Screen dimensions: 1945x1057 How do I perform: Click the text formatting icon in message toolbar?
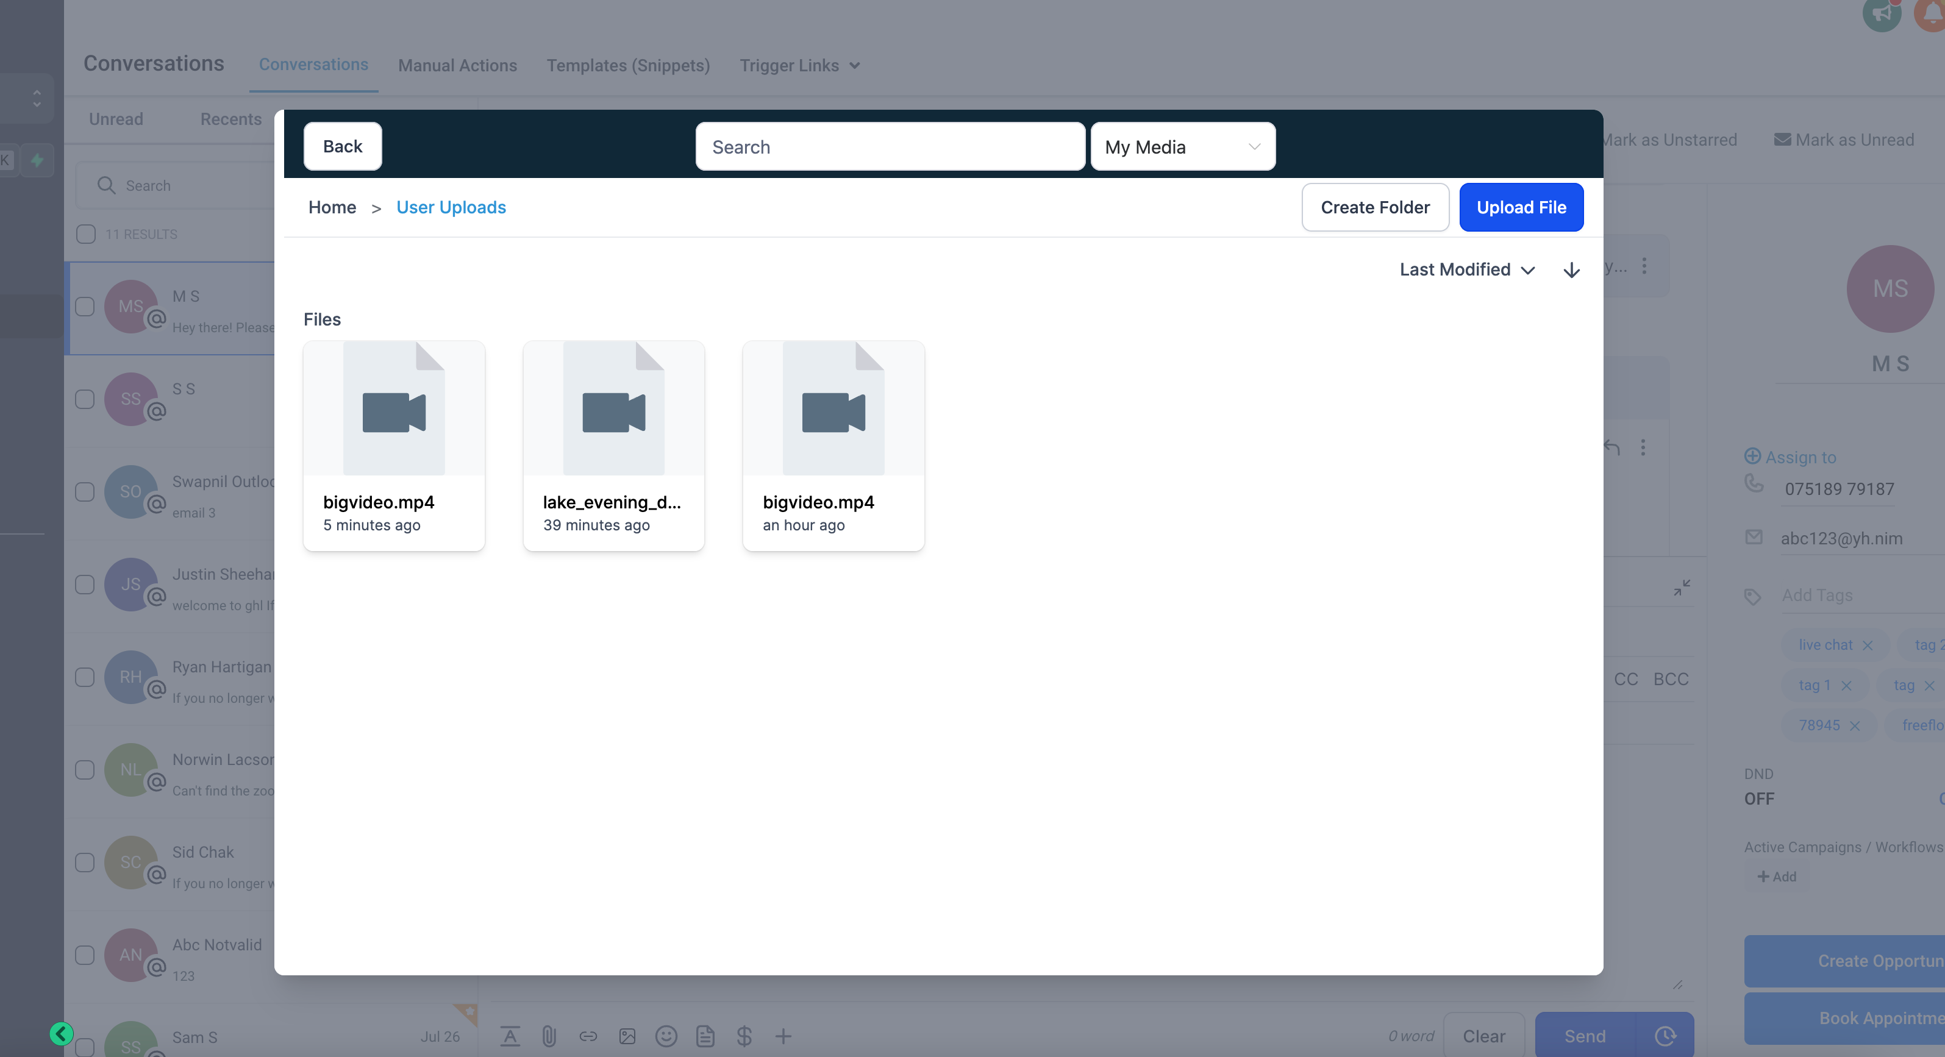pyautogui.click(x=510, y=1036)
